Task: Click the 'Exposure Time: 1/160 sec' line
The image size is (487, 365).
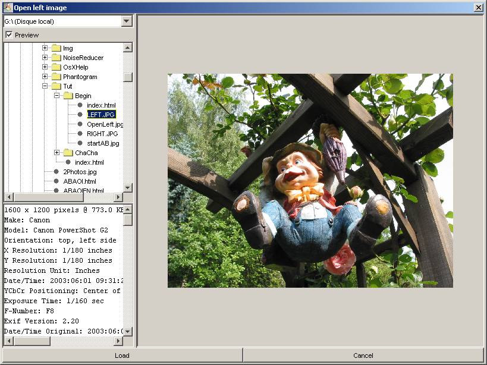Action: point(54,301)
